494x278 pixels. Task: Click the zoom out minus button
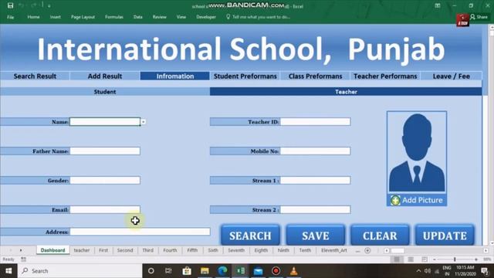coord(435,259)
